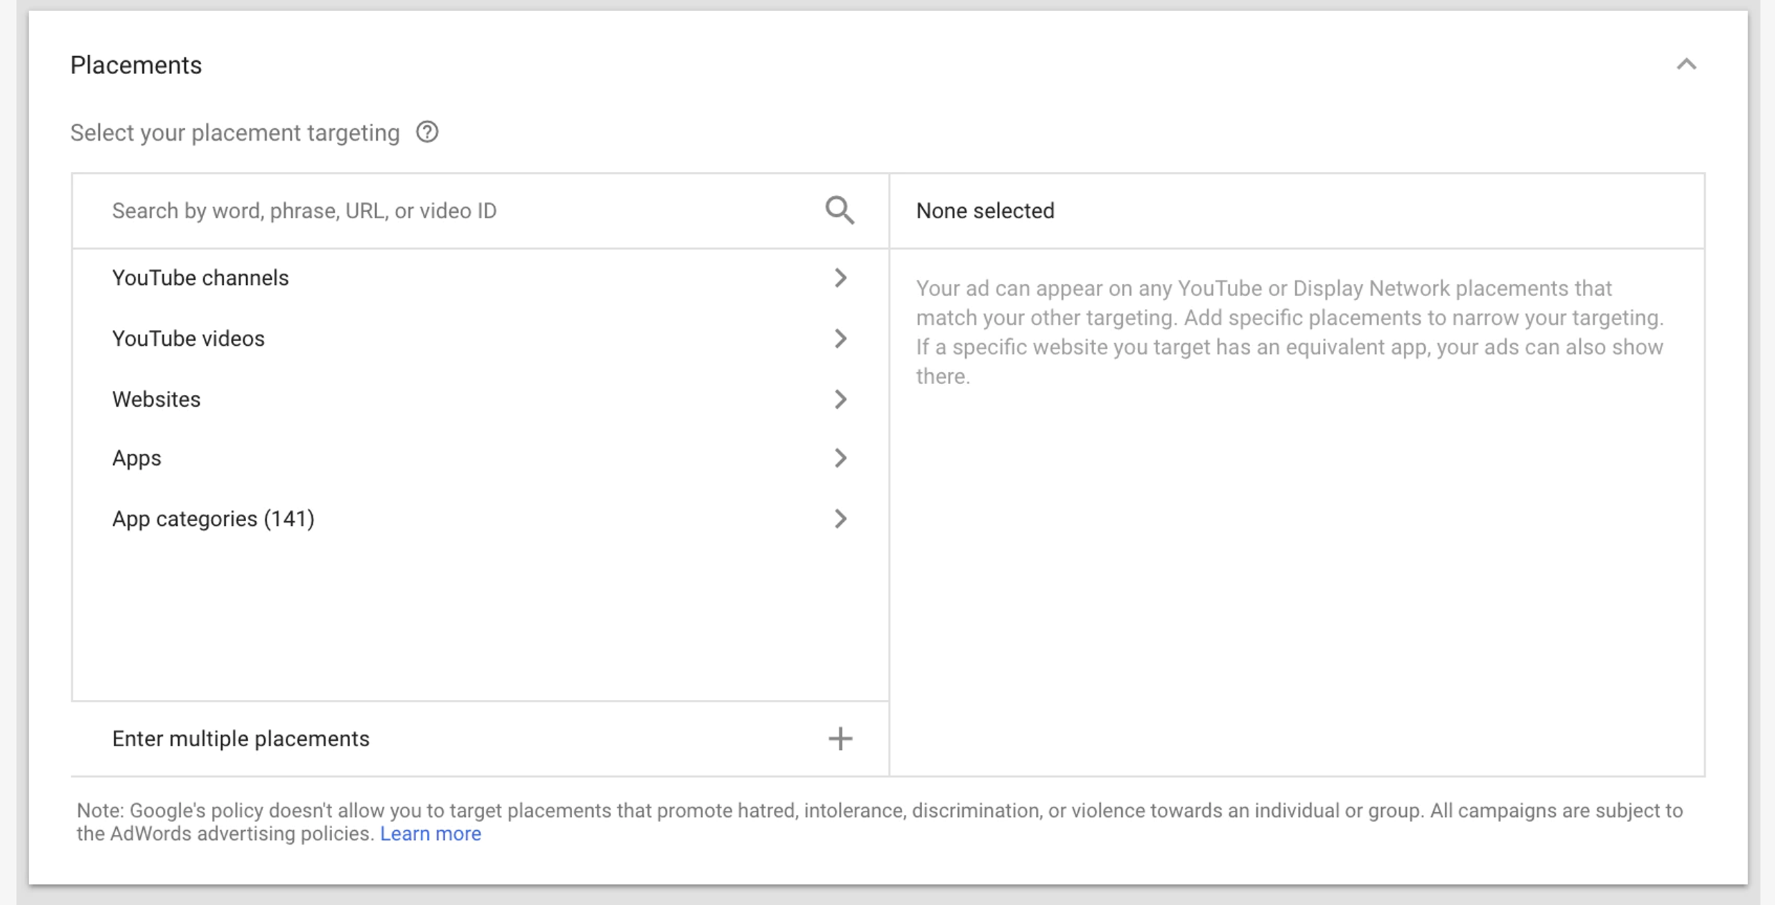Click the Placements section heading
The width and height of the screenshot is (1775, 905).
136,65
